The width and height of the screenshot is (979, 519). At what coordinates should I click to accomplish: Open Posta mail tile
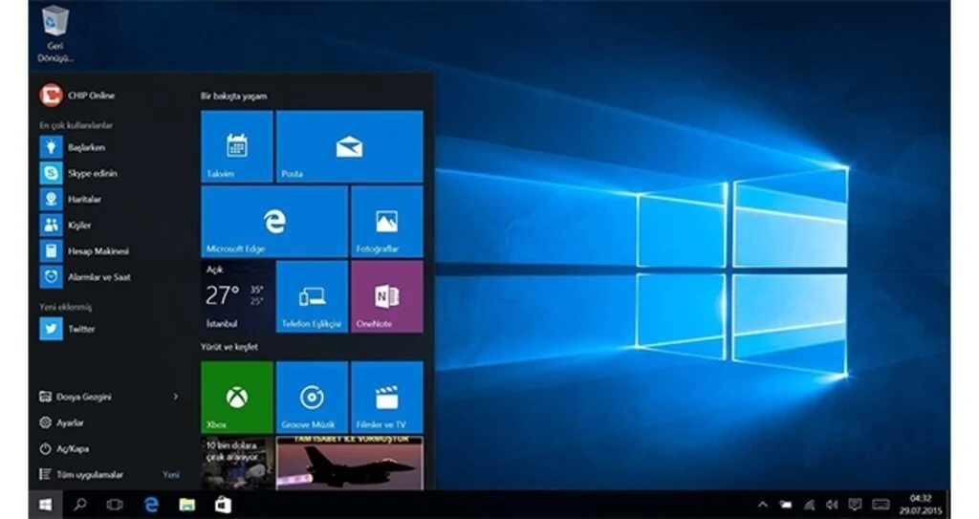click(349, 147)
